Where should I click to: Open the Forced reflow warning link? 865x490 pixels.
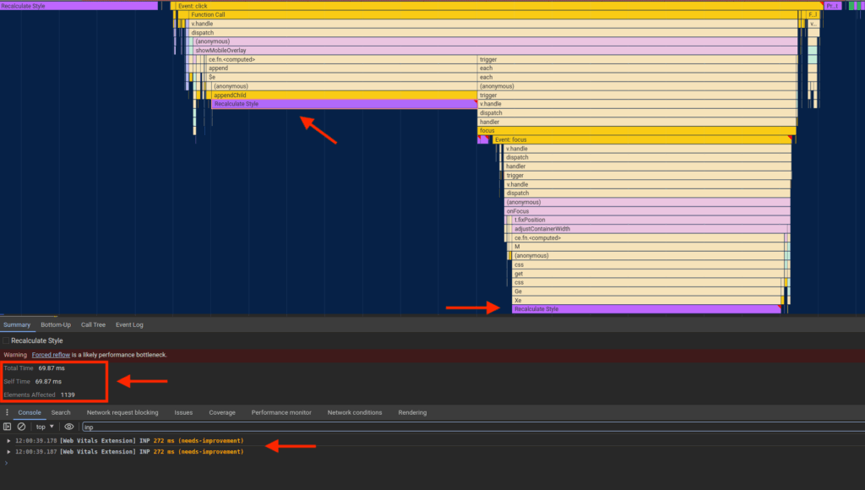point(51,354)
